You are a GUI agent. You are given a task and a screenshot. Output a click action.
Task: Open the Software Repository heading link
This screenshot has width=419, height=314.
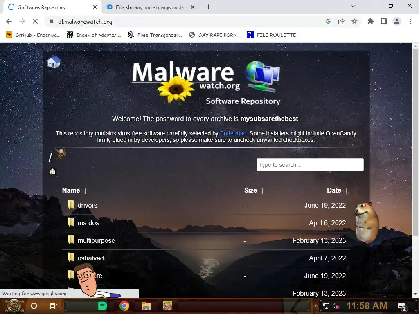pyautogui.click(x=243, y=101)
